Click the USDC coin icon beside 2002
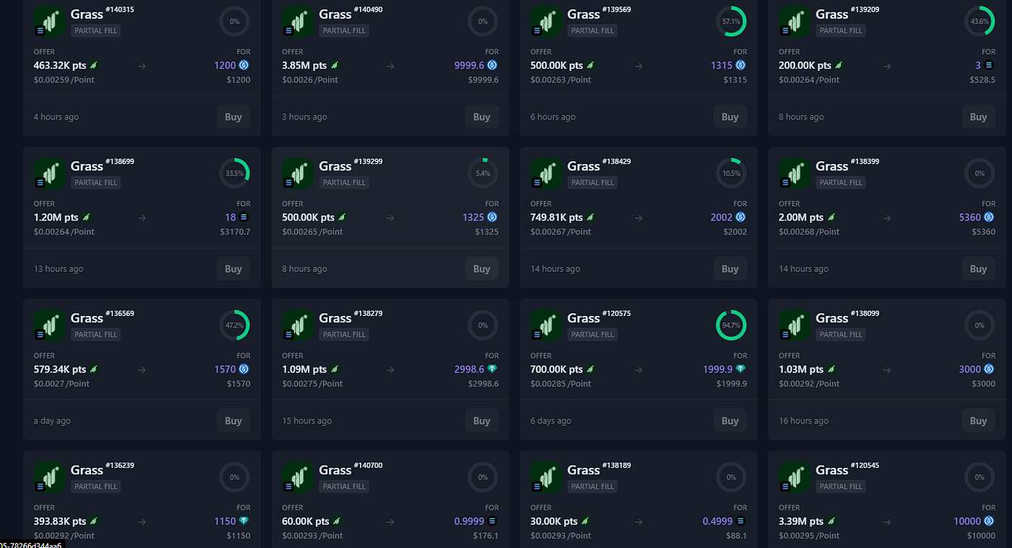Image resolution: width=1012 pixels, height=548 pixels. 741,217
